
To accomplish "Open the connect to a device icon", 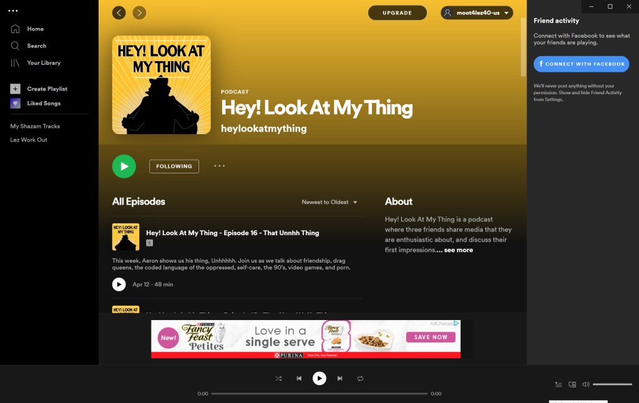I will (572, 384).
